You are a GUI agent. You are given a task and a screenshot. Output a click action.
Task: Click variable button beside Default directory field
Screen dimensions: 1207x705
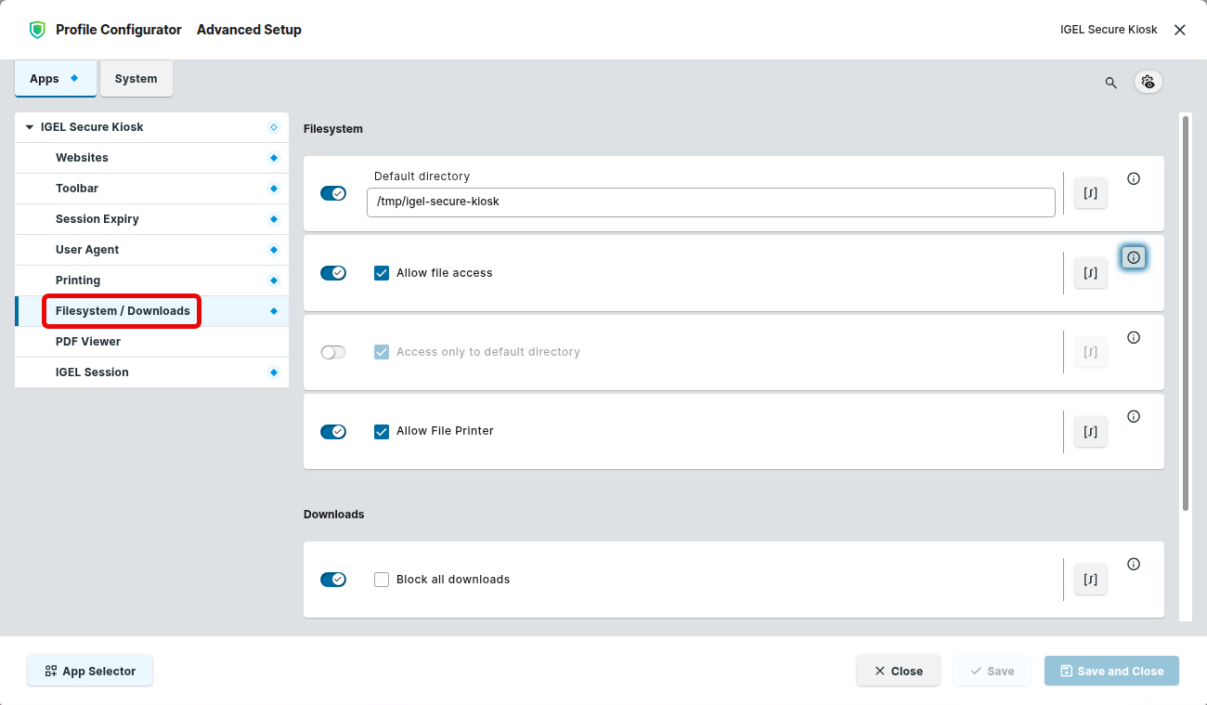click(x=1091, y=194)
